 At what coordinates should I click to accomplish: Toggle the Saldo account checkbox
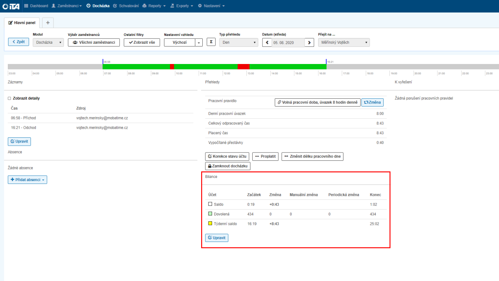(210, 204)
